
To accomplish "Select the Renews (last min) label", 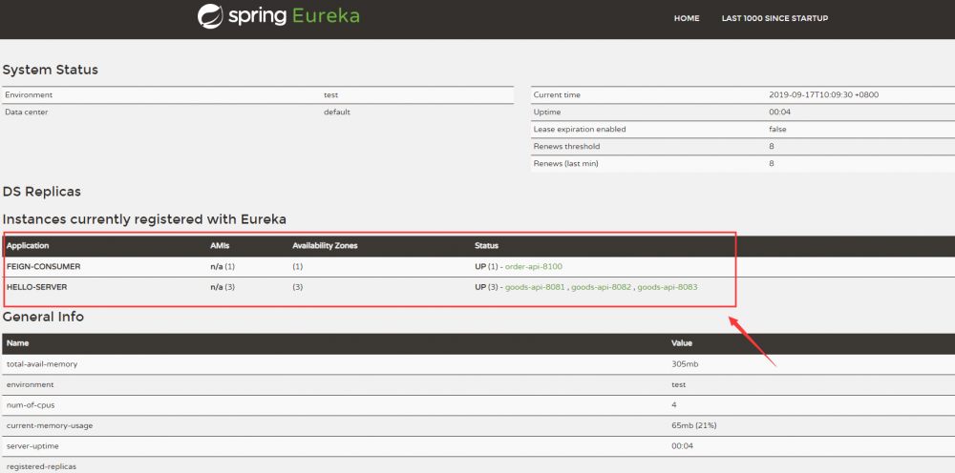I will 566,163.
